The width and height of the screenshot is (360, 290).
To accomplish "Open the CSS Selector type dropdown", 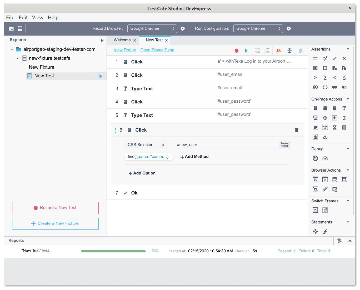I will pyautogui.click(x=146, y=145).
